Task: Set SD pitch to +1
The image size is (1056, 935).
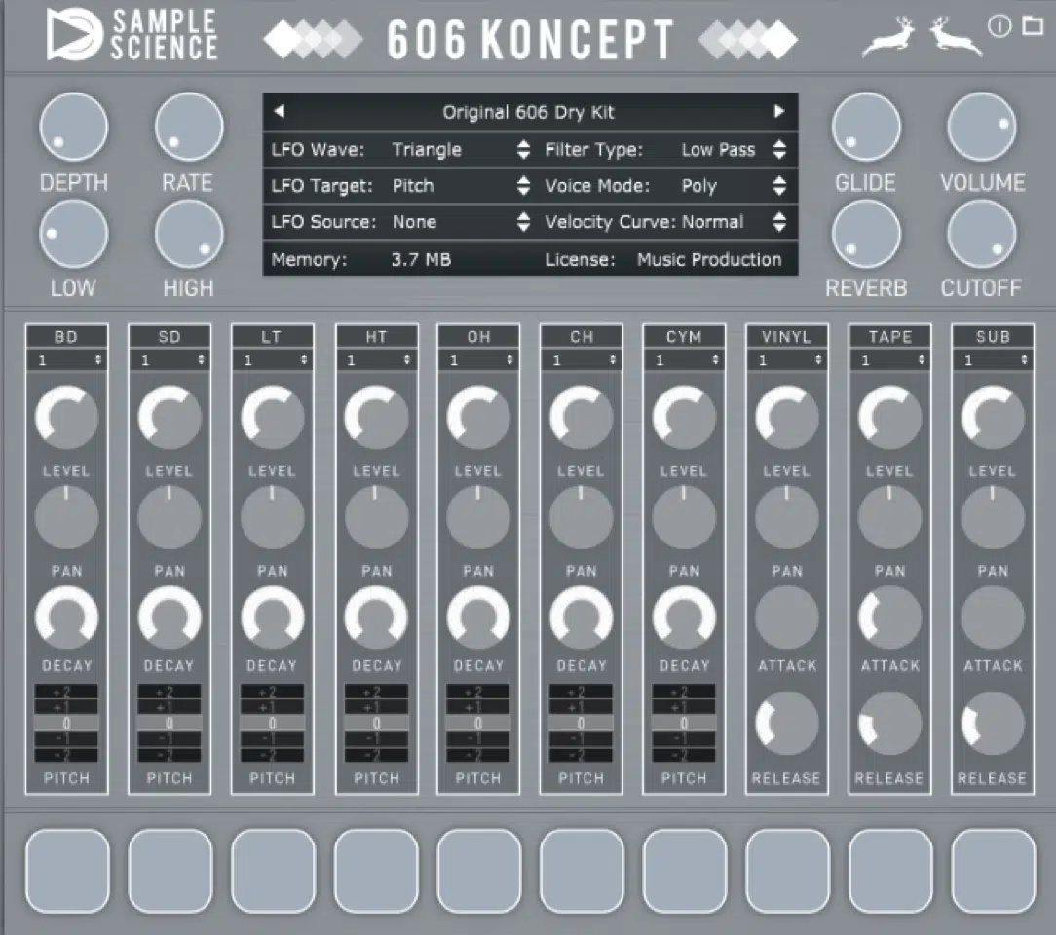Action: click(170, 707)
